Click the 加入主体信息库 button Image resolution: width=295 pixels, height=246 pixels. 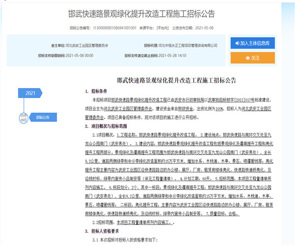[x=253, y=43]
